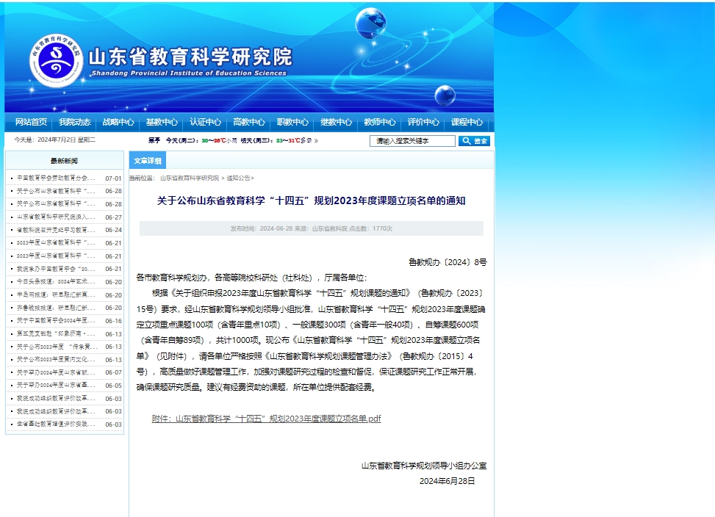Screen dimensions: 715x517
Task: Click the 通知公告 breadcrumb link
Action: pos(239,177)
